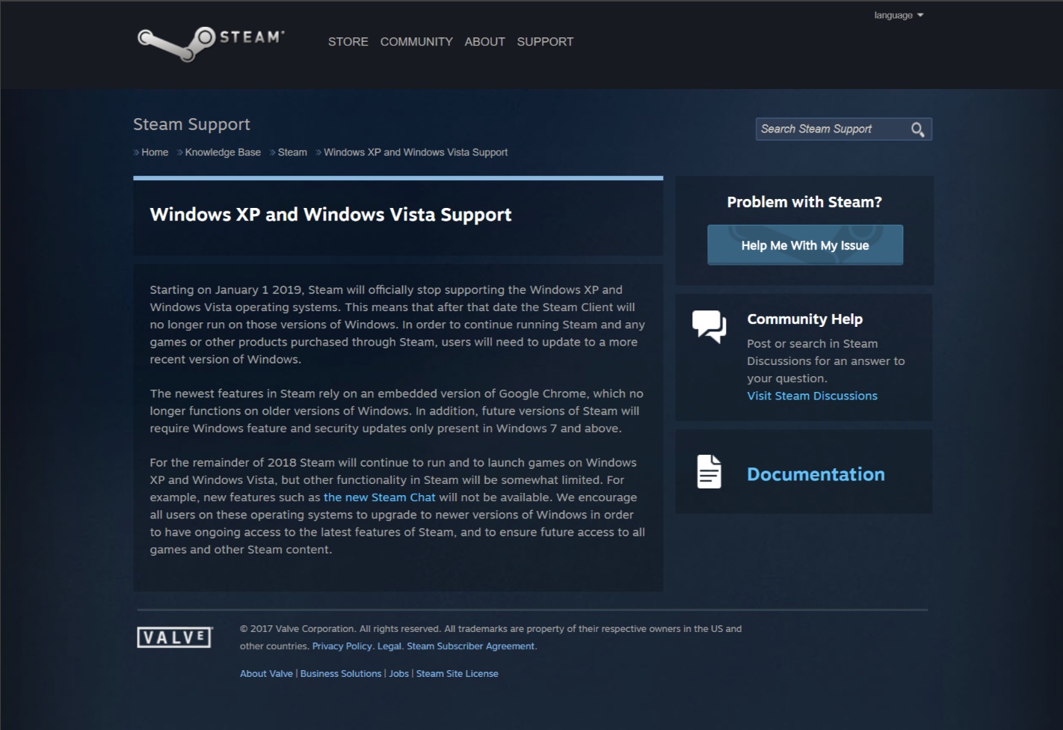Go to Knowledge Base breadcrumb

(x=223, y=152)
